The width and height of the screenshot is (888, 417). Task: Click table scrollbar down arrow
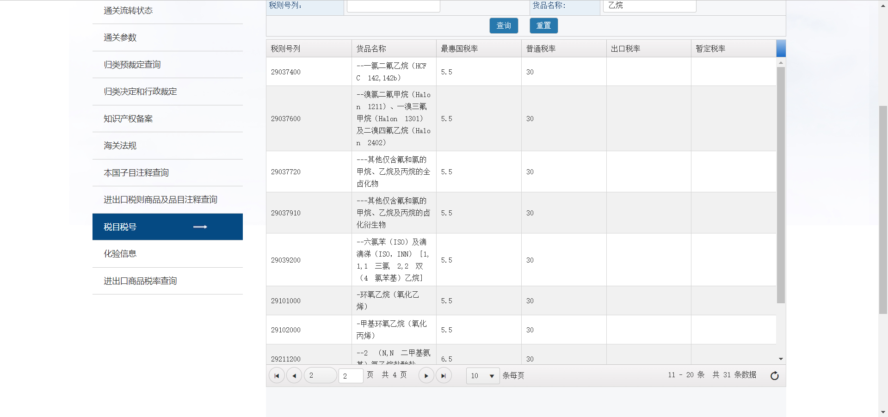click(781, 359)
